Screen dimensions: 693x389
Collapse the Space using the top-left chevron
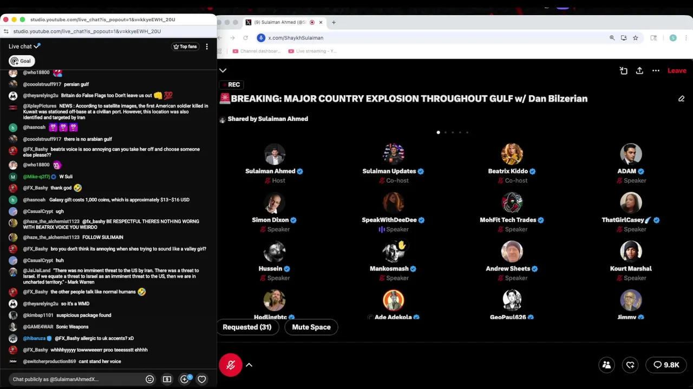point(223,70)
